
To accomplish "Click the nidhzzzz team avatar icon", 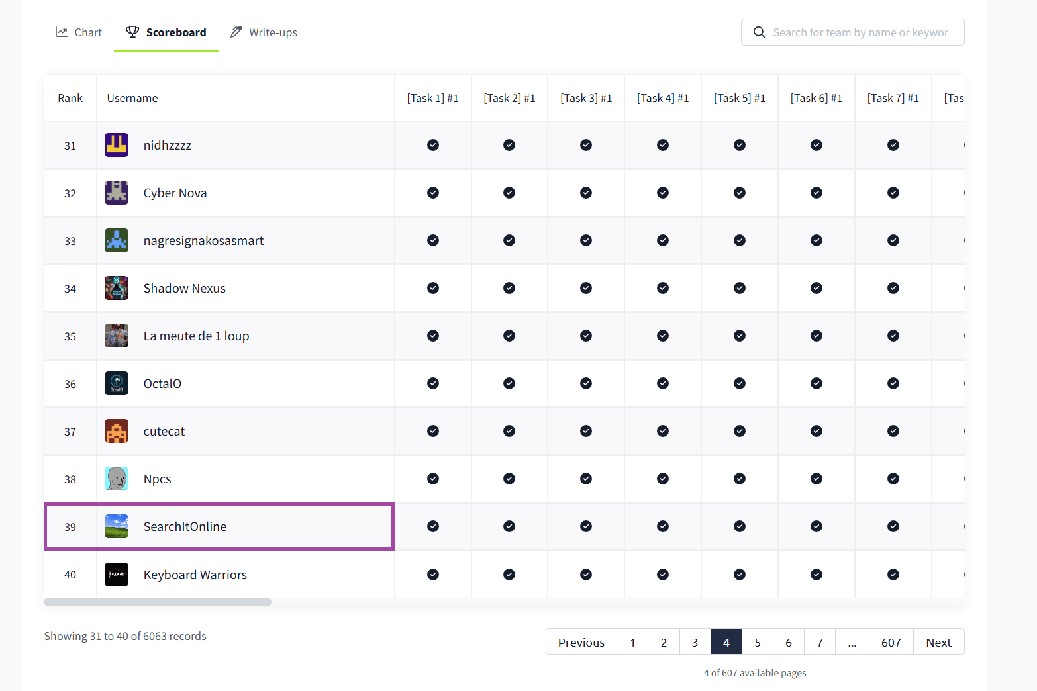I will (x=117, y=145).
